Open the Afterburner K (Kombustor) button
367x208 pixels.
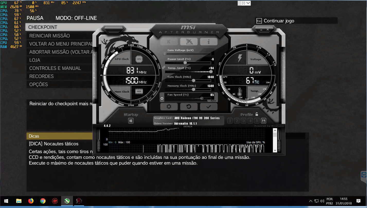[169, 41]
